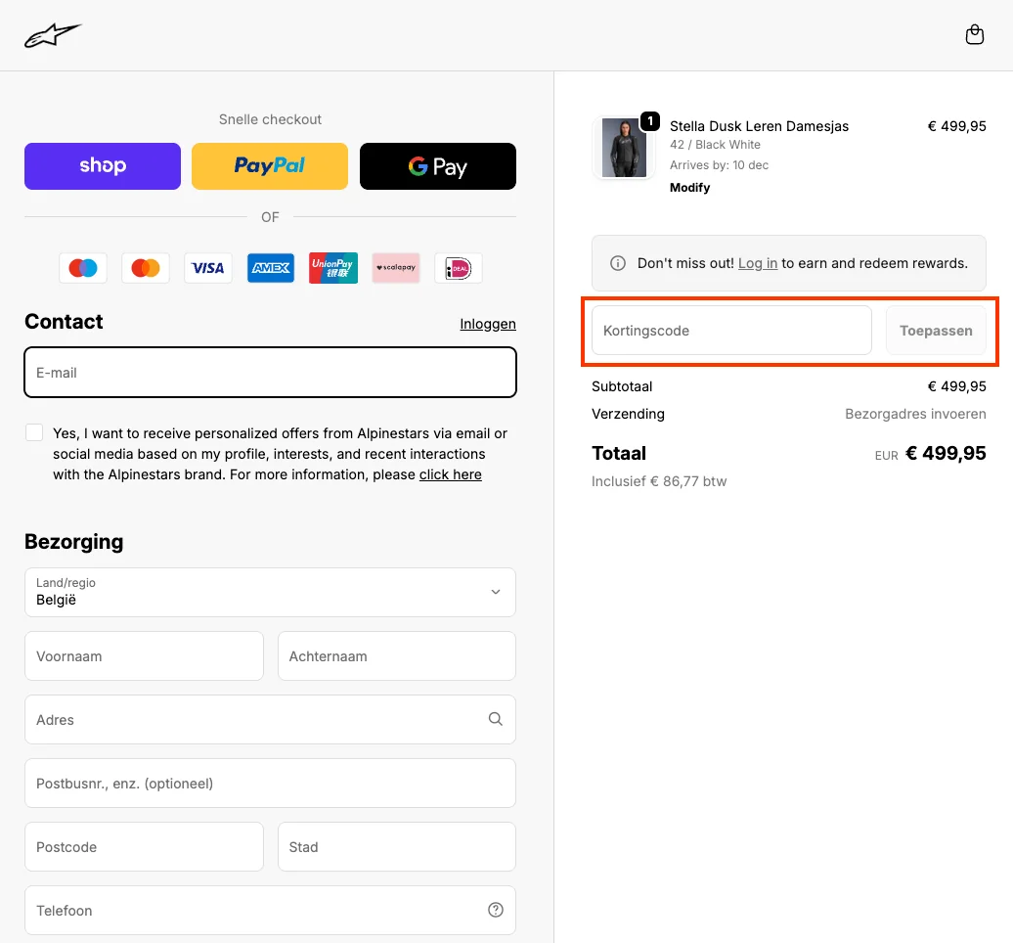Click the Alpinestars logo
The image size is (1013, 943).
coord(53,36)
